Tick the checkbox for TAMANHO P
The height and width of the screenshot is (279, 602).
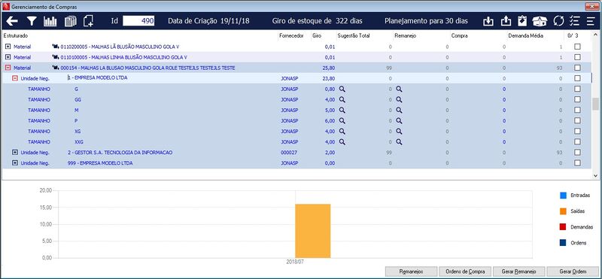(577, 120)
